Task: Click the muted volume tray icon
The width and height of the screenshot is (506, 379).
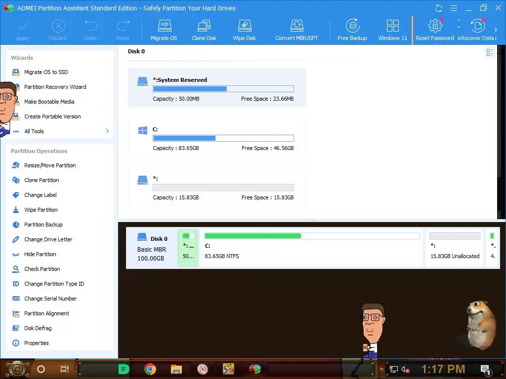Action: (405, 369)
